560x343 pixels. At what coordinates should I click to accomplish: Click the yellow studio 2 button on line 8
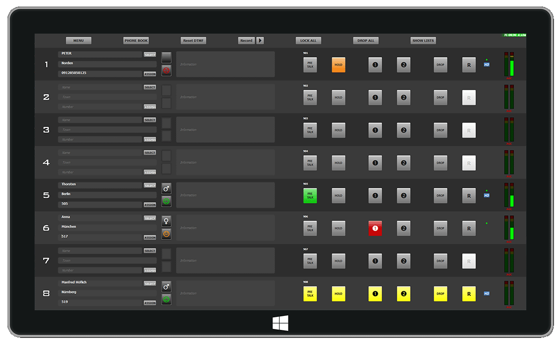(404, 294)
